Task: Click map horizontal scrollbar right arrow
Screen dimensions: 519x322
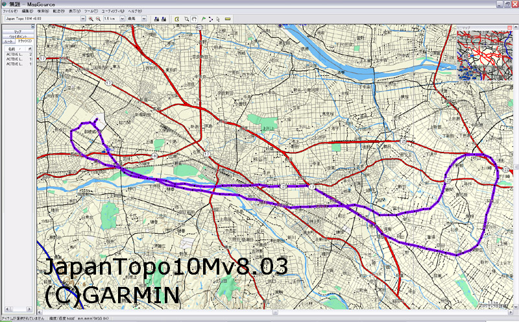Action: coord(511,312)
